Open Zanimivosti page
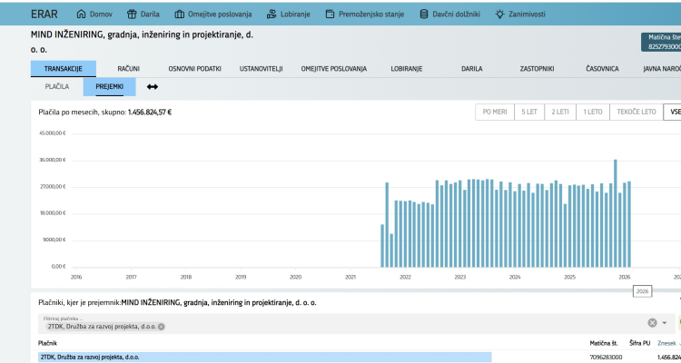The width and height of the screenshot is (681, 363). (520, 14)
